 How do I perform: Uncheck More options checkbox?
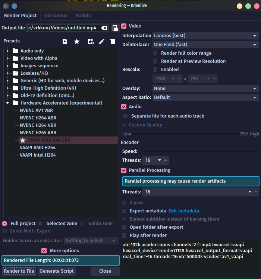point(44,251)
